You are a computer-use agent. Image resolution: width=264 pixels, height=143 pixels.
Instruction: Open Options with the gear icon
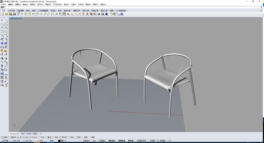(x=114, y=14)
